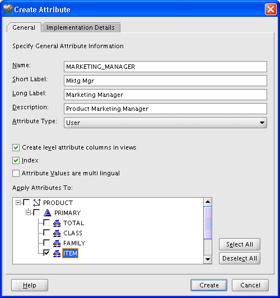Click the FAMILY level icon

pyautogui.click(x=57, y=243)
